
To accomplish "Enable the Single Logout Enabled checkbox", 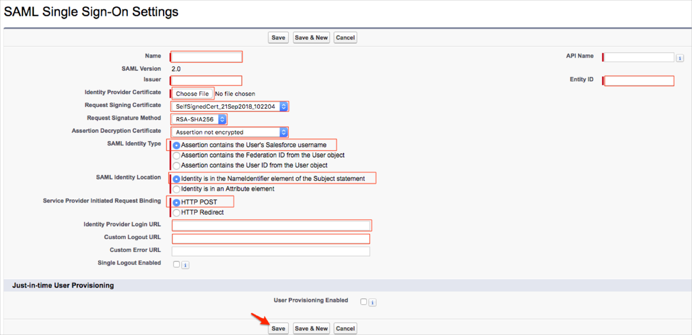I will [176, 264].
